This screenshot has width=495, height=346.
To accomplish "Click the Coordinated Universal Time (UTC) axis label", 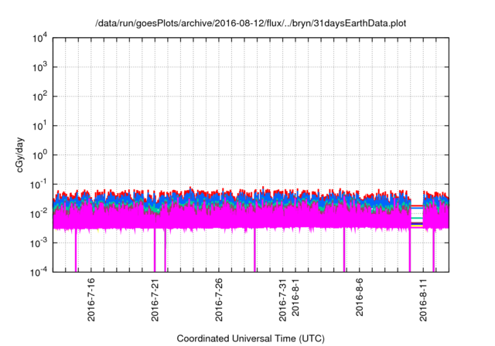I will click(x=251, y=338).
